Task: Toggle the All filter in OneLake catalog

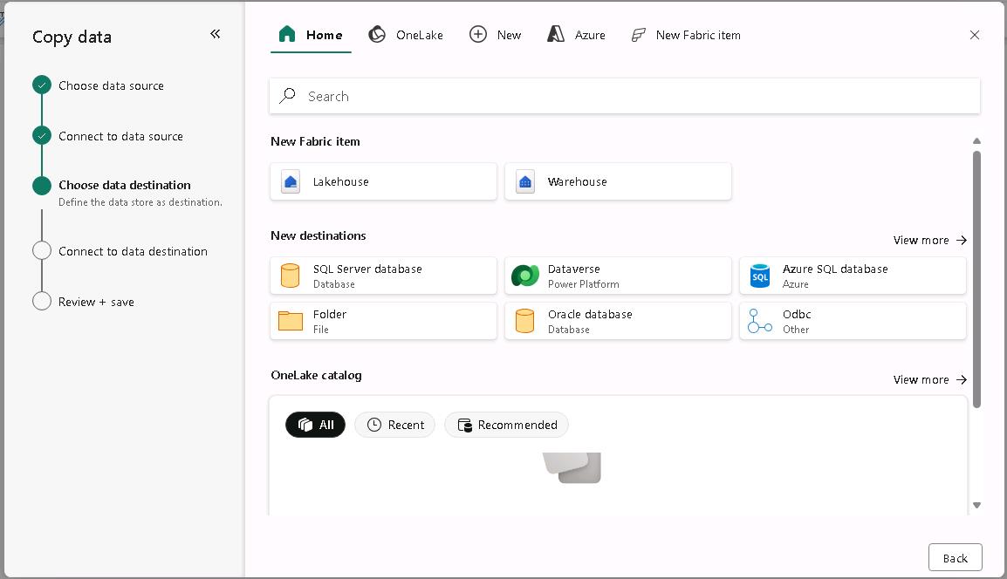Action: pos(315,425)
